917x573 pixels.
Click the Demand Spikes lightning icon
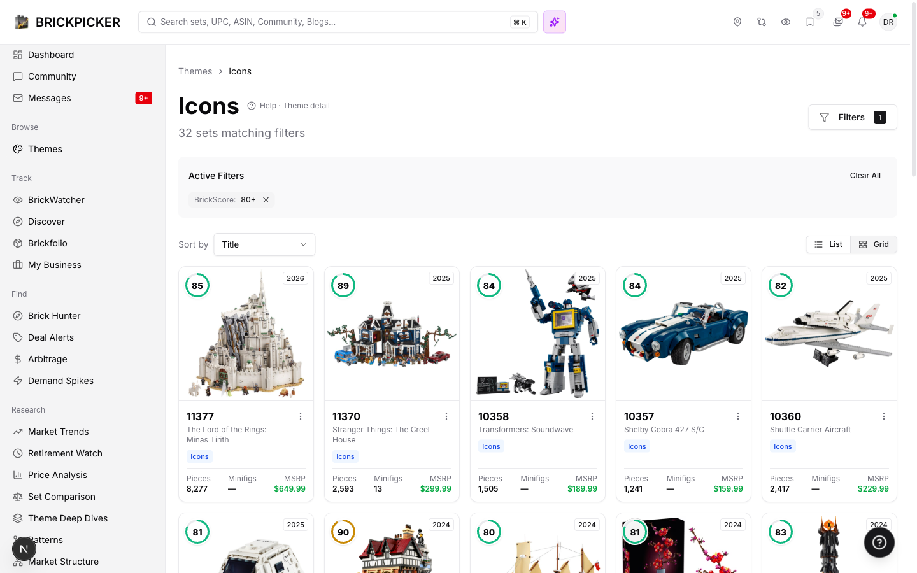18,381
